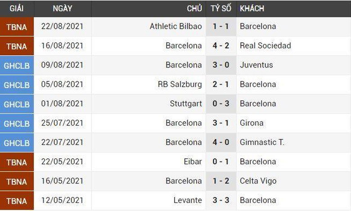Select the GHCLB badge for 09/08/2021
This screenshot has height=211, width=351.
(x=17, y=65)
